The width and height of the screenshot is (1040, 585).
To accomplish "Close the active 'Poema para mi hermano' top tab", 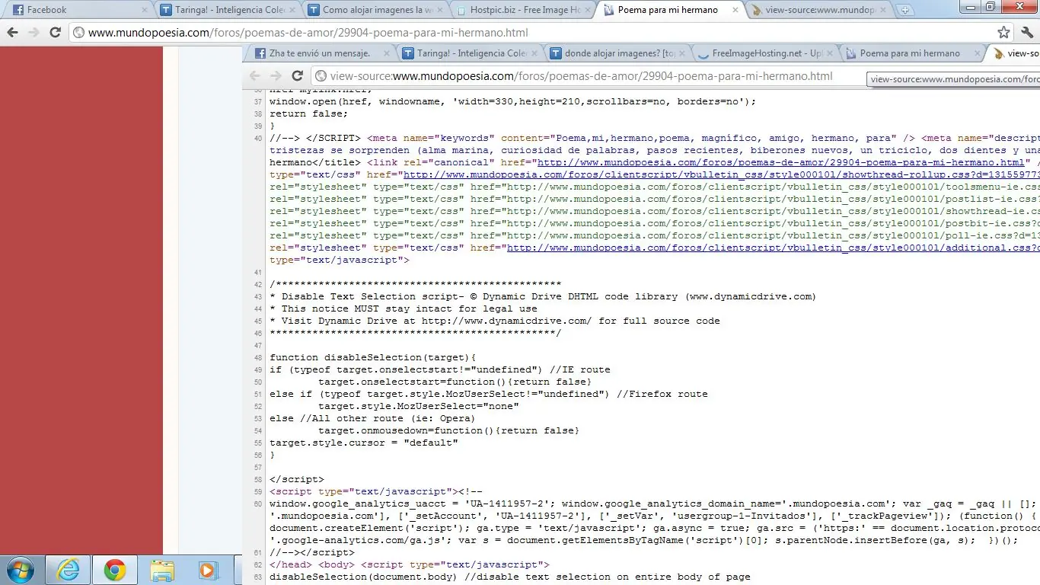I will pos(735,11).
